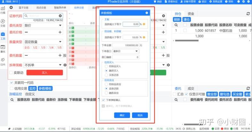Click the pin icon before 上证指数 in status bar
The image size is (252, 132).
(9, 128)
